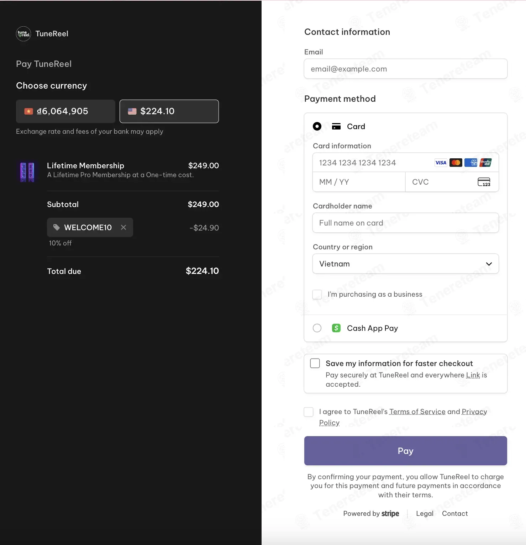Click the Total due amount $224.10
The height and width of the screenshot is (545, 526).
point(202,271)
